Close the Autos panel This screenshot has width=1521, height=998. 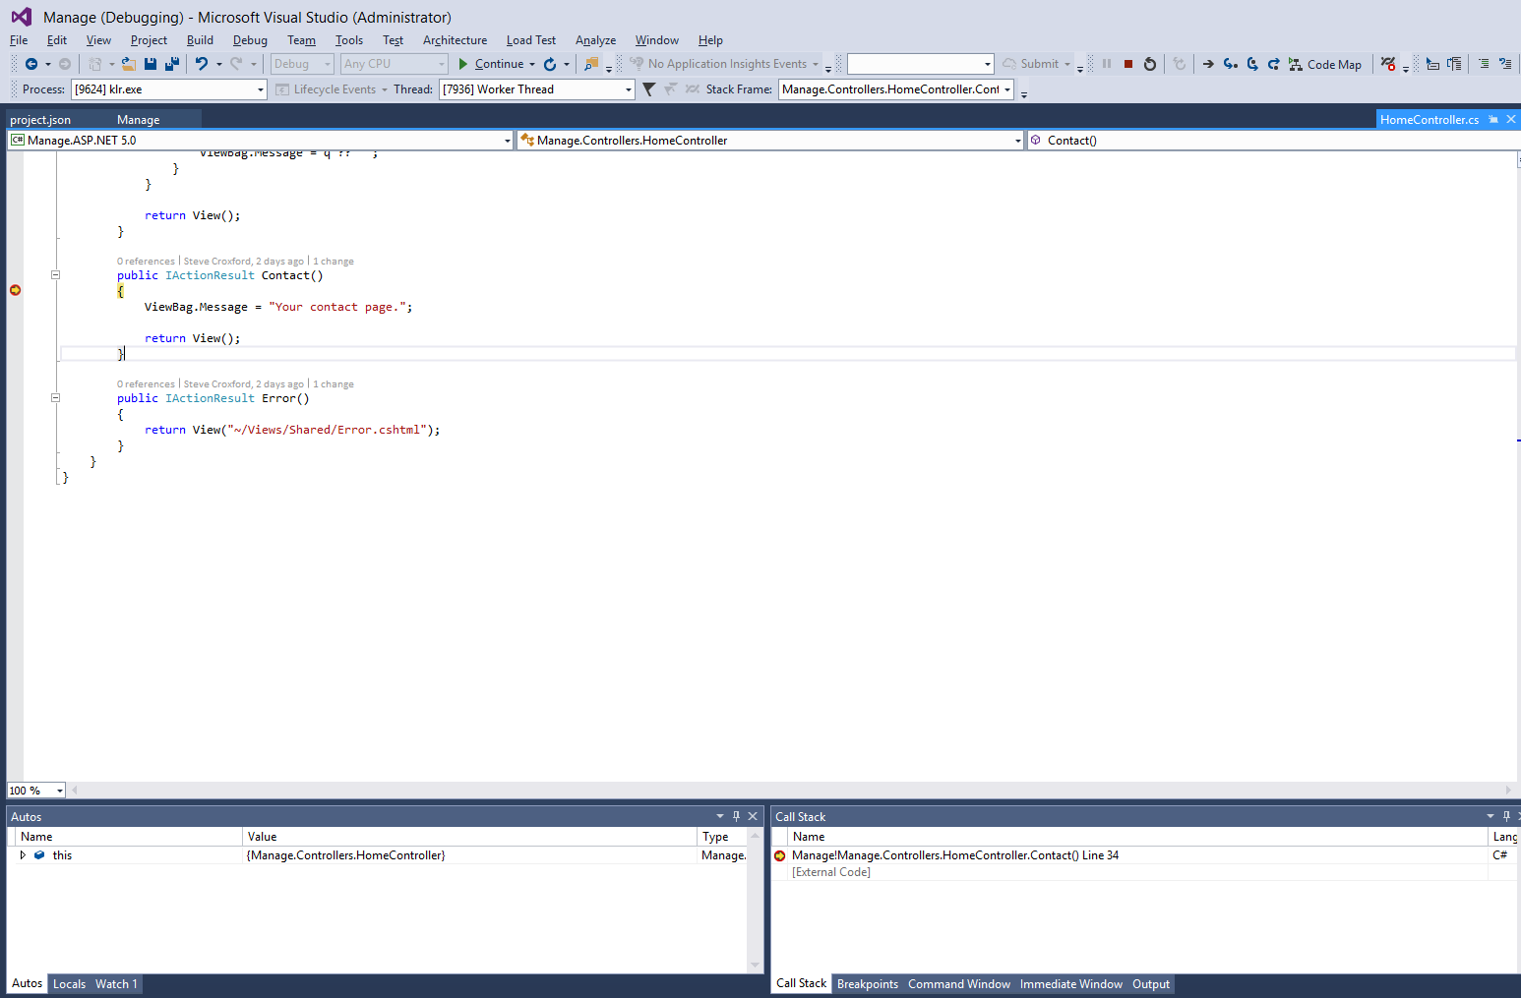(x=753, y=816)
